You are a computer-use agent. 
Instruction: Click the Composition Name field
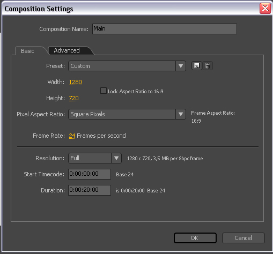165,29
